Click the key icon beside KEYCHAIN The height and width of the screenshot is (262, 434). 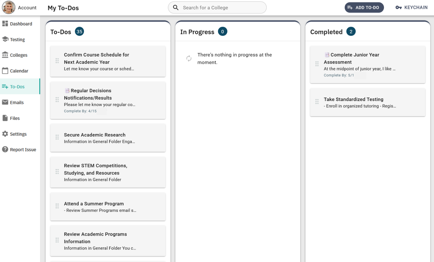pos(399,8)
